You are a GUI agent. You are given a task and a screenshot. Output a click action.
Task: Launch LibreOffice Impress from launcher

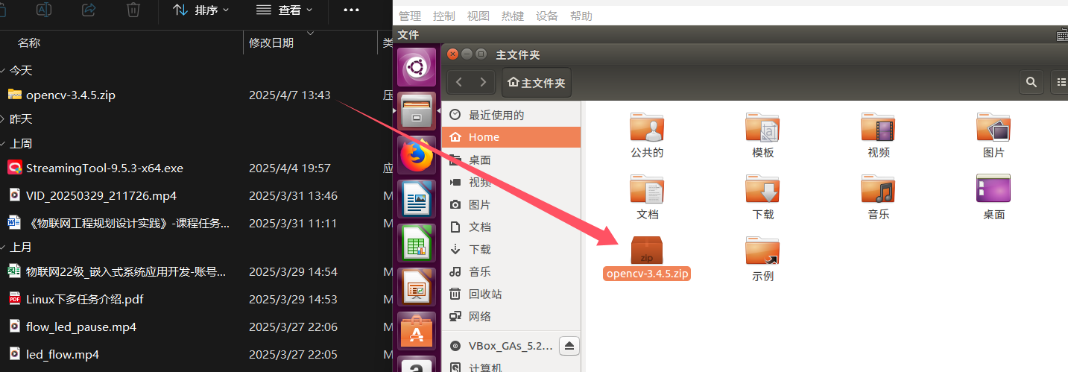[x=416, y=287]
